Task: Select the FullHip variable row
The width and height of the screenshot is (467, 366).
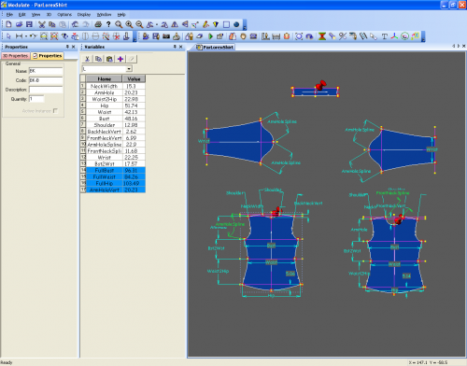Action: point(113,183)
